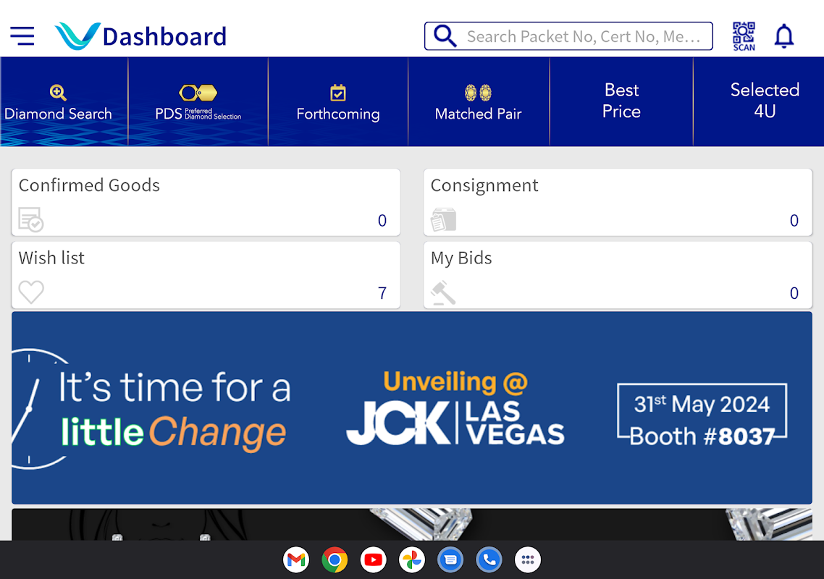The image size is (824, 579).
Task: Click the search magnifier icon
Action: [x=445, y=36]
